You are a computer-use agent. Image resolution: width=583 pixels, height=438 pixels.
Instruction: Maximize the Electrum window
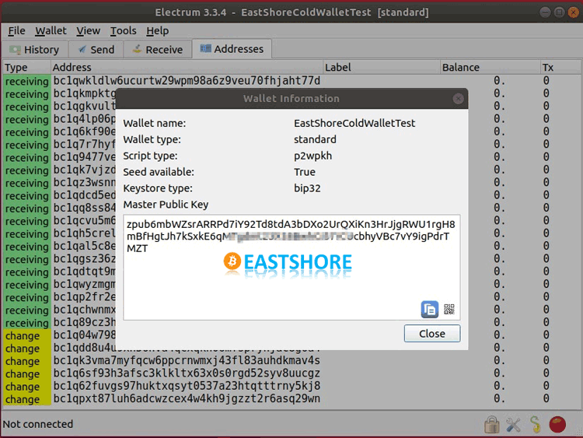(559, 12)
